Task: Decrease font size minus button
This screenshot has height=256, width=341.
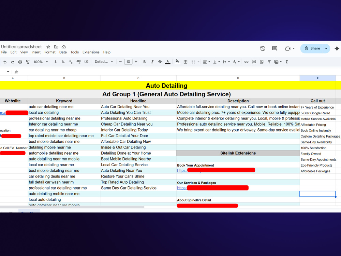Action: click(120, 62)
